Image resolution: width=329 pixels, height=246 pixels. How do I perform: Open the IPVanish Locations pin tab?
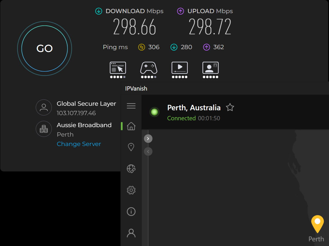pyautogui.click(x=131, y=147)
